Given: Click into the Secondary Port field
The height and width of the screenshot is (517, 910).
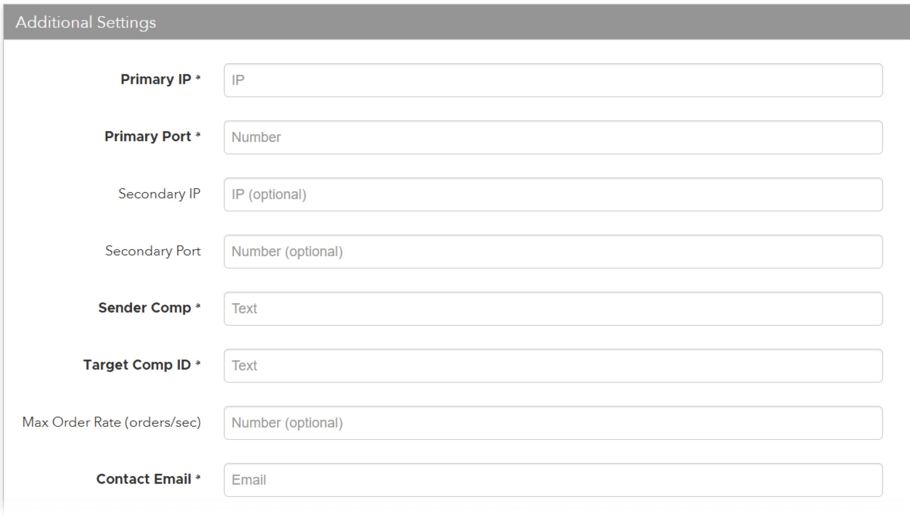Looking at the screenshot, I should pos(553,252).
